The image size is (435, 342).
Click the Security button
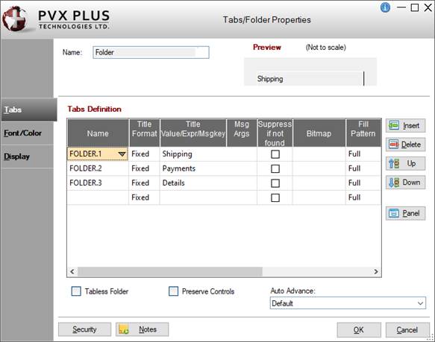84,329
